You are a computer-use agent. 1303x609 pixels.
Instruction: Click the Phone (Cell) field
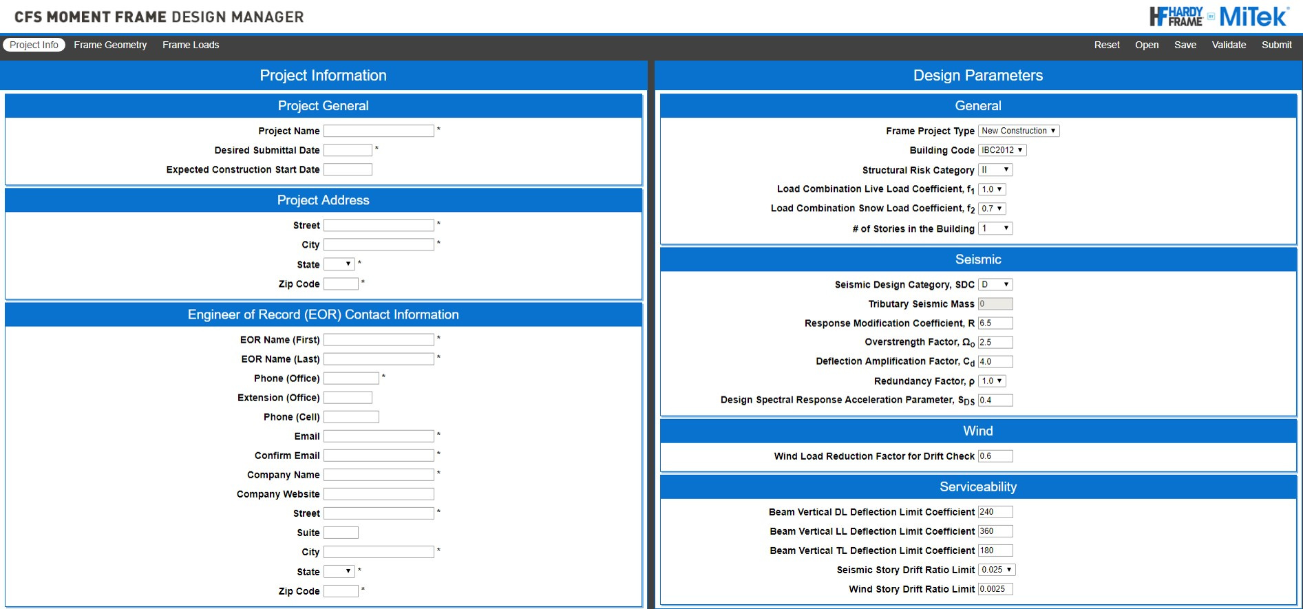351,416
